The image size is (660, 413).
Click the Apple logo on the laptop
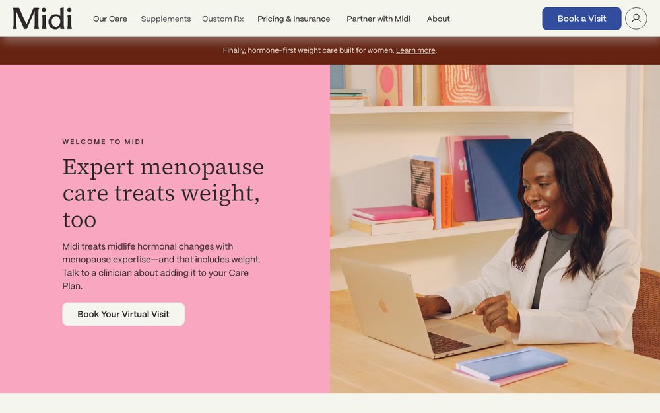pos(383,305)
